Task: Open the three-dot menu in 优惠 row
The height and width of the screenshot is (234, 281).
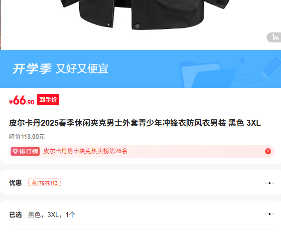Action: click(270, 183)
